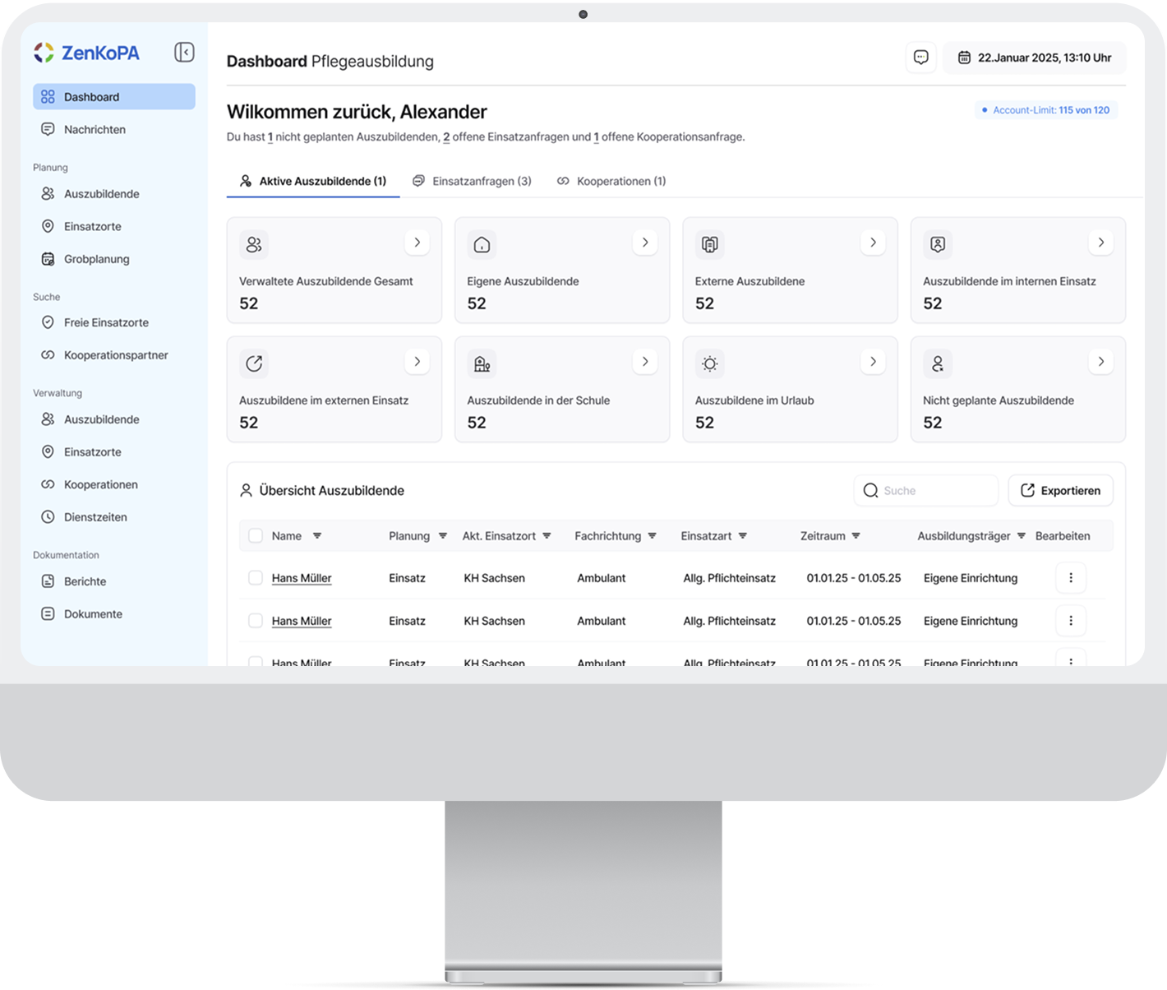This screenshot has width=1167, height=990.
Task: Collapse the sidebar with the panel icon
Action: 184,53
